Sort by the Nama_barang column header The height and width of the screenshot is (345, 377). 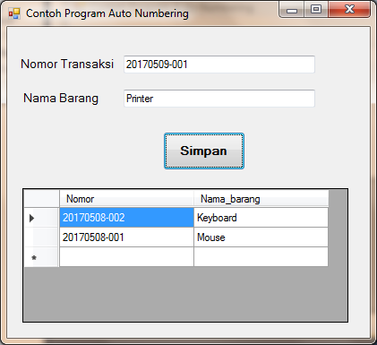point(261,199)
